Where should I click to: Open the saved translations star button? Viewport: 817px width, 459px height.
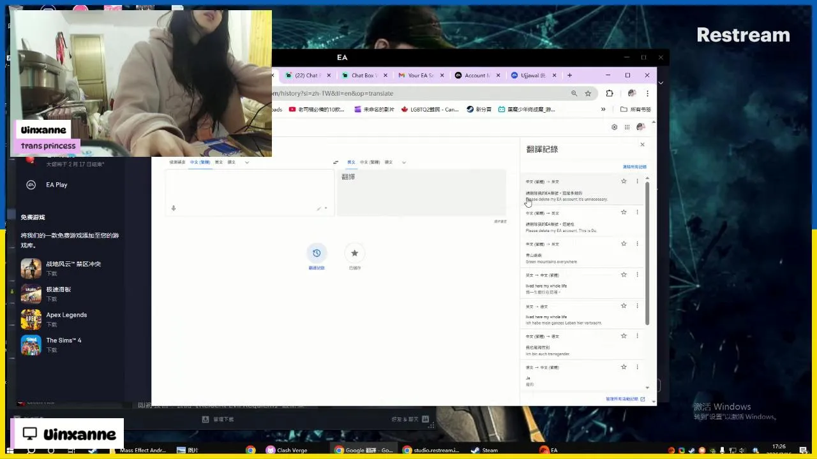tap(355, 253)
